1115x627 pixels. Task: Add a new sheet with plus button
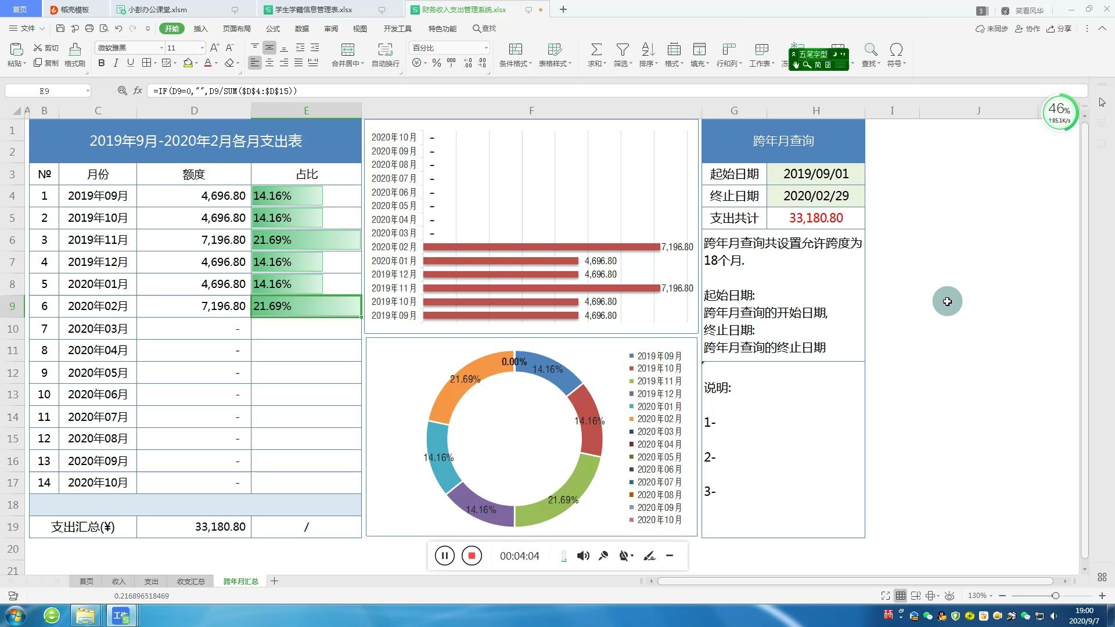tap(275, 581)
